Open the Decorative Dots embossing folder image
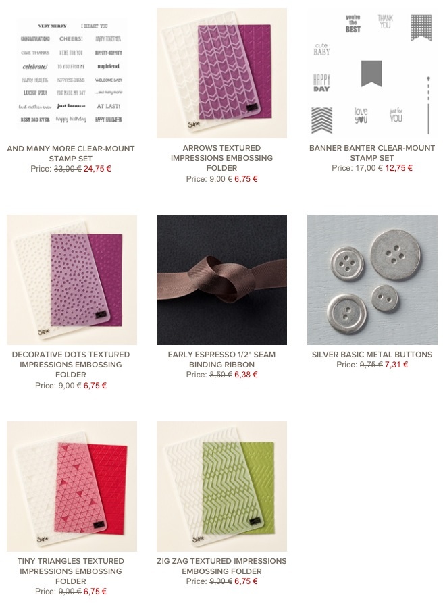Screen dimensions: 443x603 tap(72, 280)
